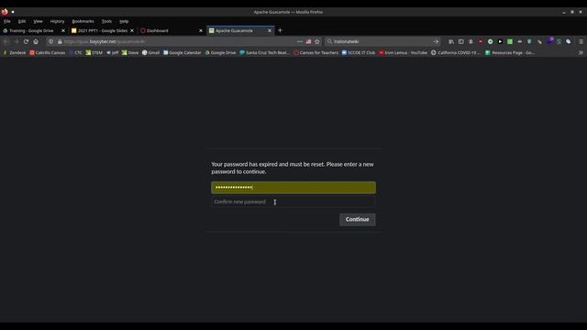The width and height of the screenshot is (587, 330).
Task: Click the purple extension icon with badge
Action: [549, 41]
